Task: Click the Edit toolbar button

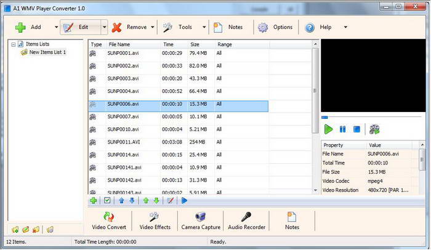Action: pos(80,27)
